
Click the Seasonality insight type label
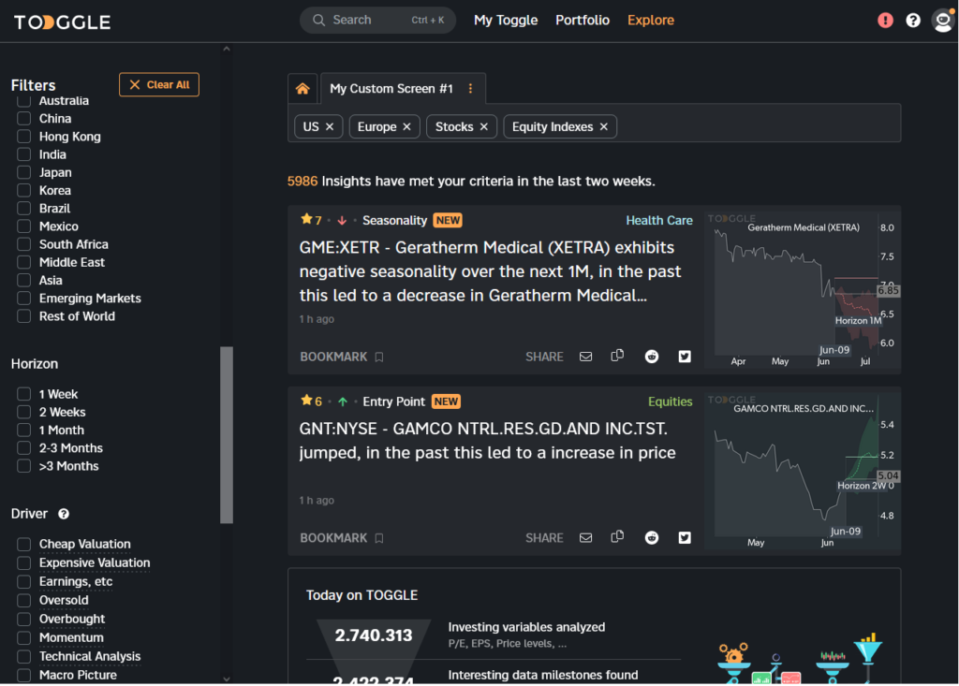394,220
